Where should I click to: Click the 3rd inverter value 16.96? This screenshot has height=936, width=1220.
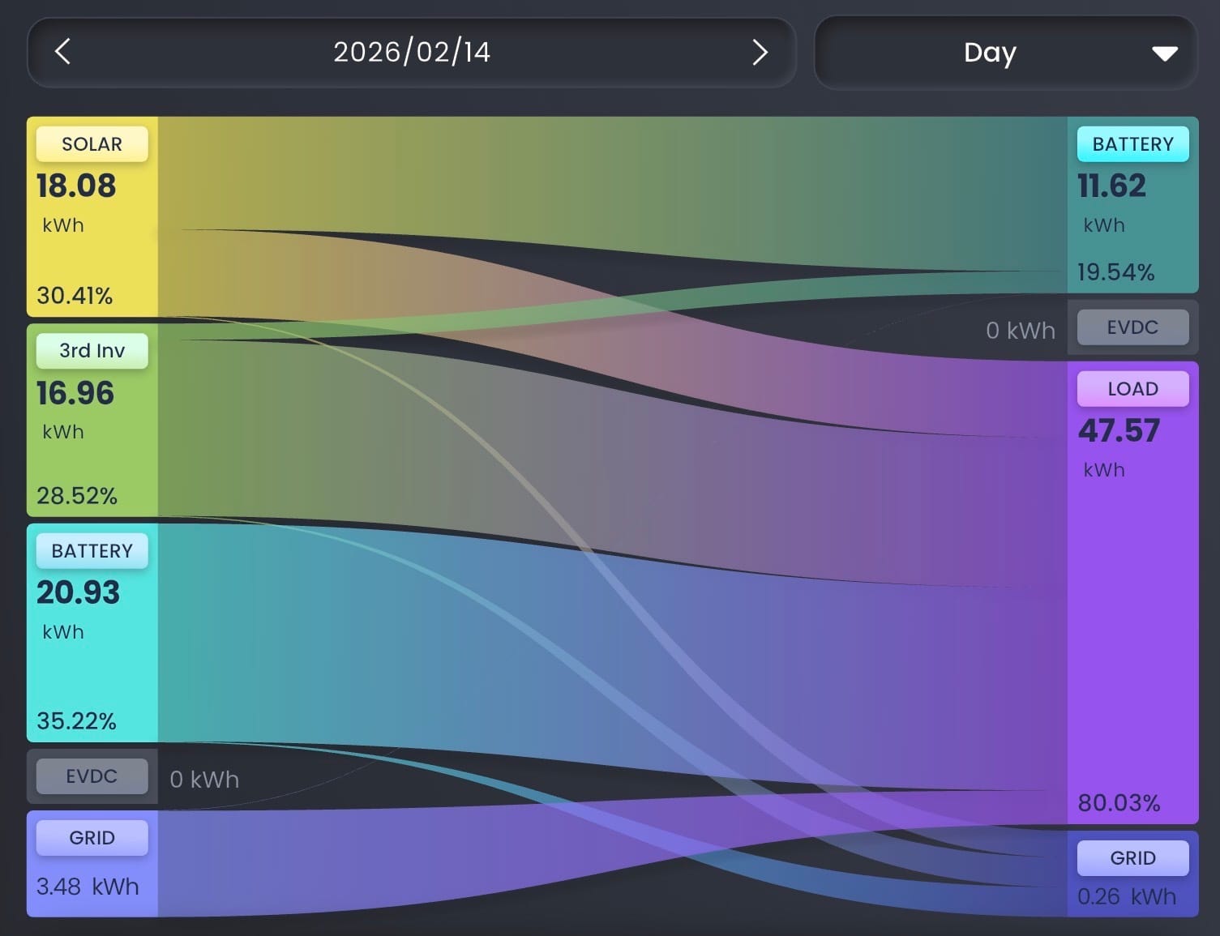75,393
